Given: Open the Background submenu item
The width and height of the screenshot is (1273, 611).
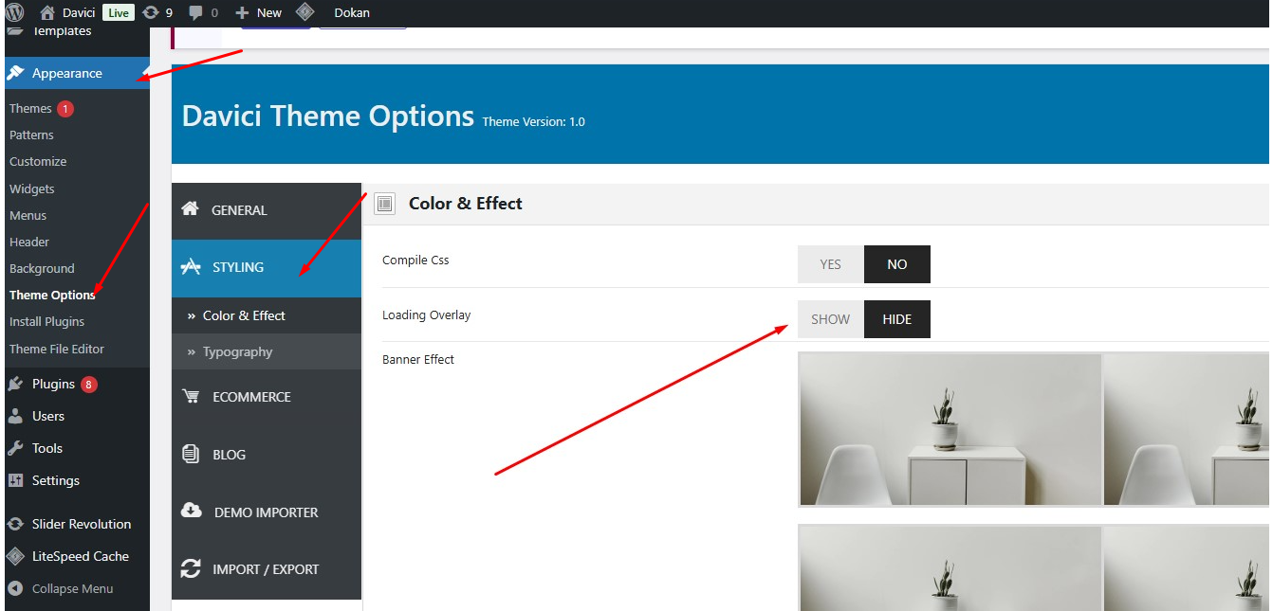Looking at the screenshot, I should click(x=42, y=268).
